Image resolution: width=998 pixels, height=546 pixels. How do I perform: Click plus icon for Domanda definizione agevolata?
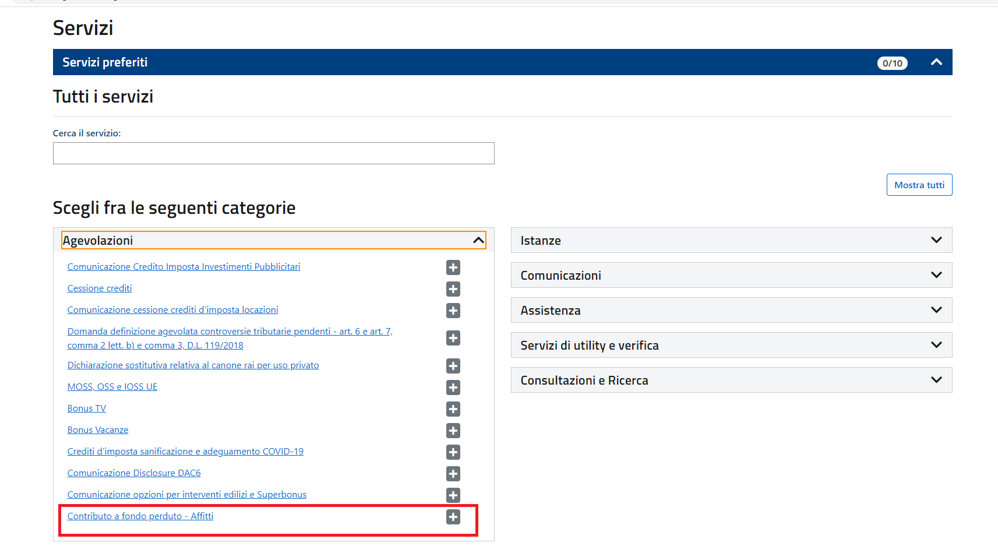453,338
